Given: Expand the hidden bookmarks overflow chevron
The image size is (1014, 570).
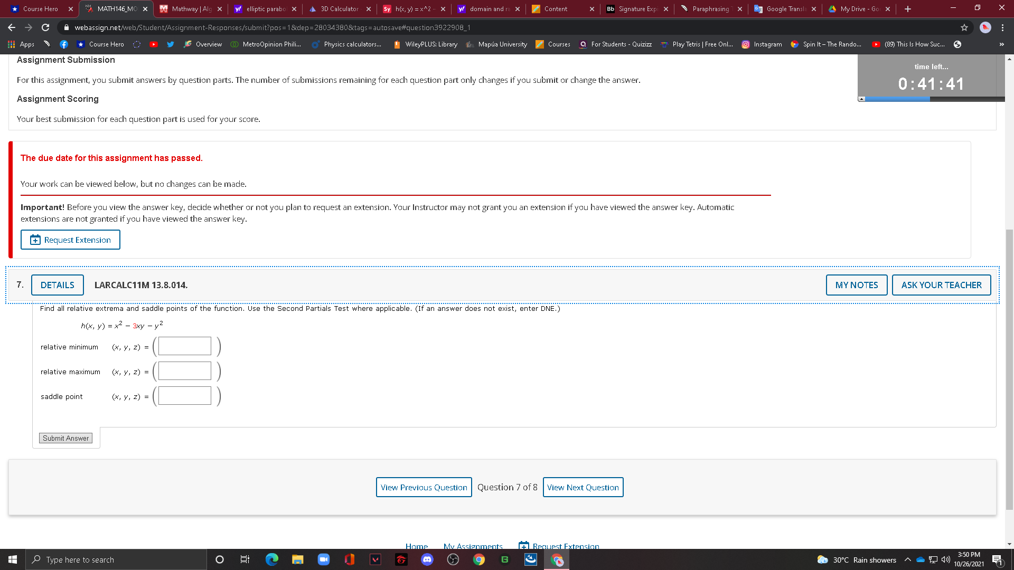Looking at the screenshot, I should click(x=1001, y=44).
